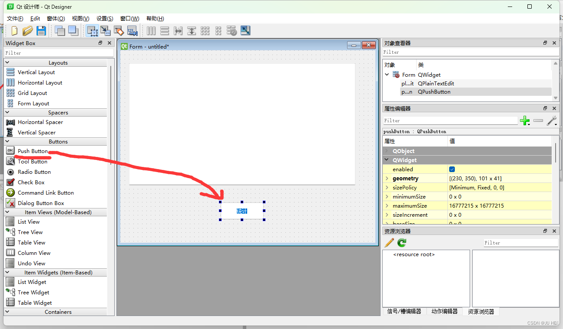
Task: Collapse the Form node in Object Inspector
Action: [x=387, y=75]
